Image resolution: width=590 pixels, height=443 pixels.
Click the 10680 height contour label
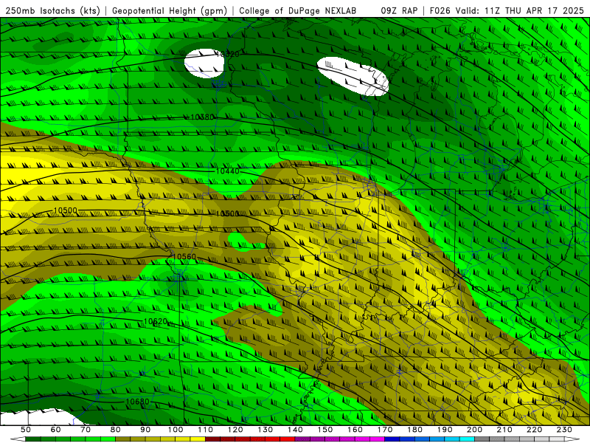pos(137,402)
